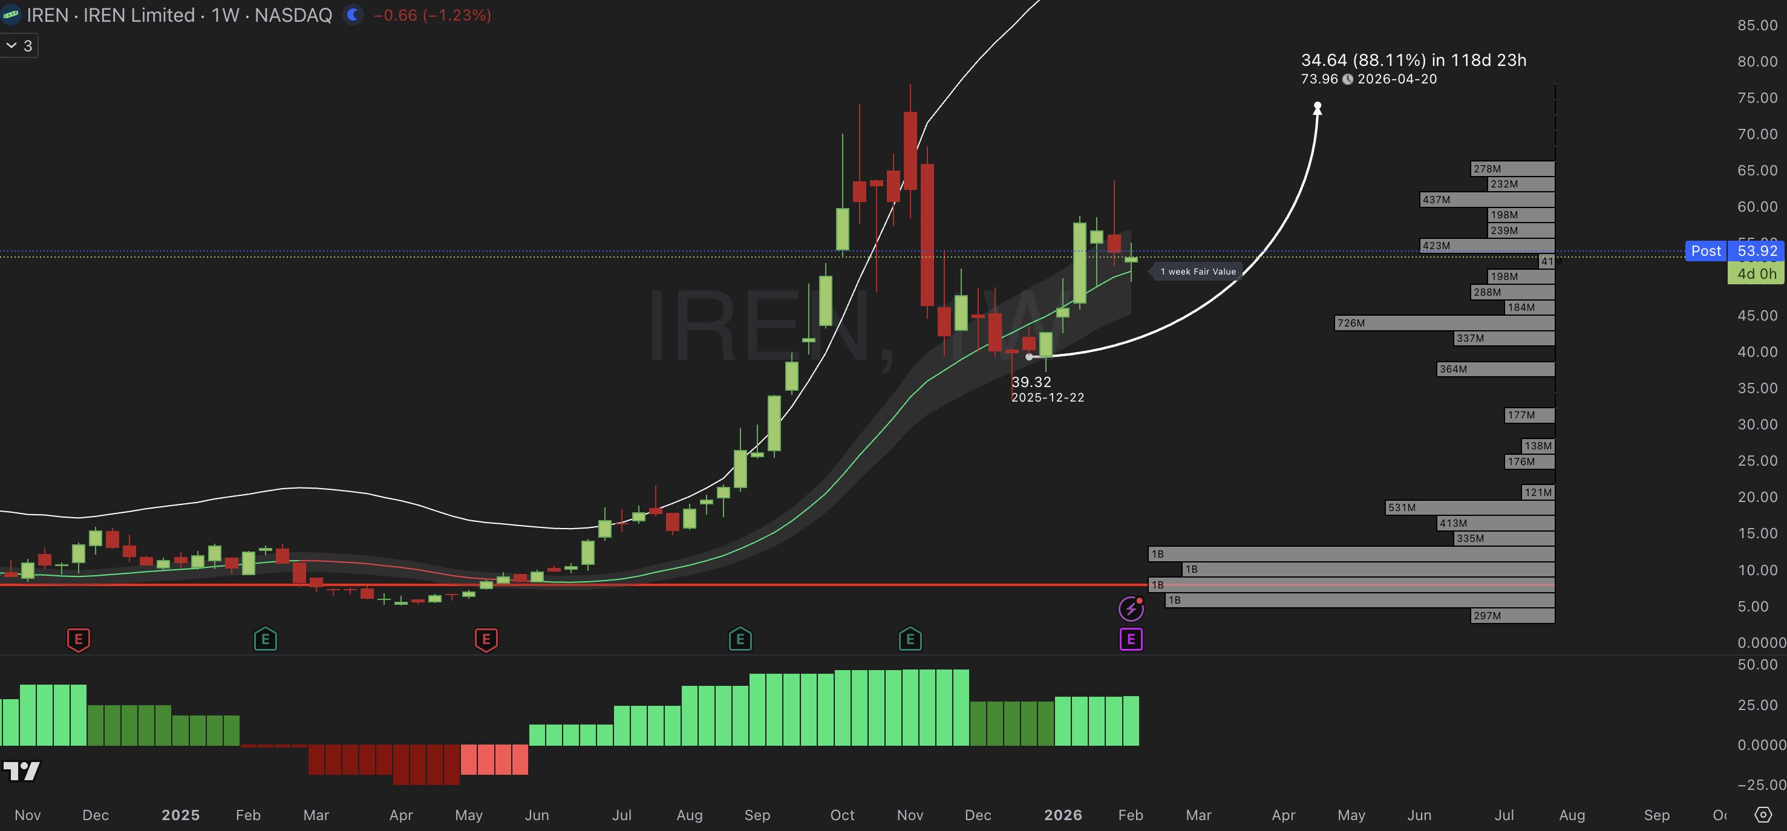1787x831 pixels.
Task: Click the green earnings E marker near Sep
Action: coord(739,639)
